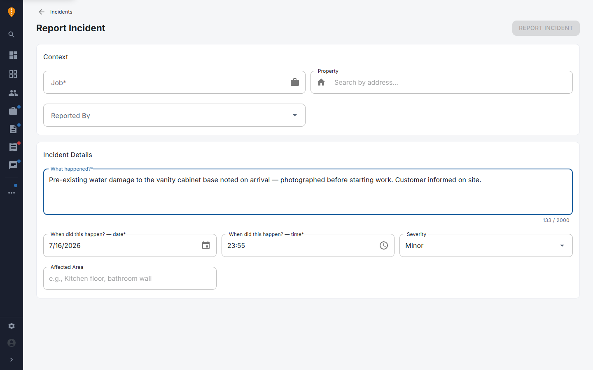Click the Affected Area input field
Screen dimensions: 593x370
tap(130, 278)
